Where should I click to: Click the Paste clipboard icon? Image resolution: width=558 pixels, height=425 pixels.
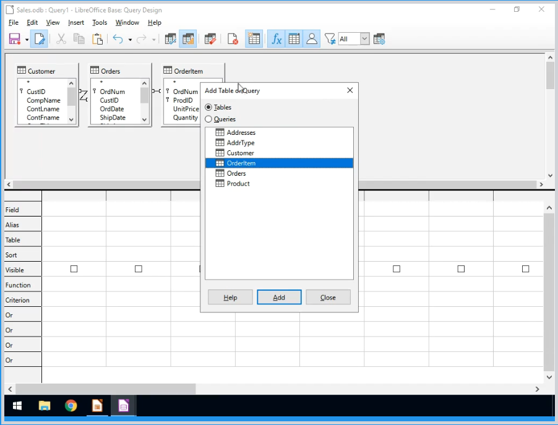click(97, 39)
